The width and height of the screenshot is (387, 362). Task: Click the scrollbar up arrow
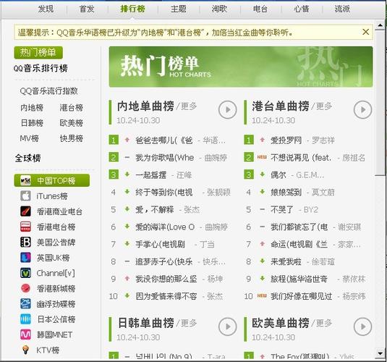point(380,25)
